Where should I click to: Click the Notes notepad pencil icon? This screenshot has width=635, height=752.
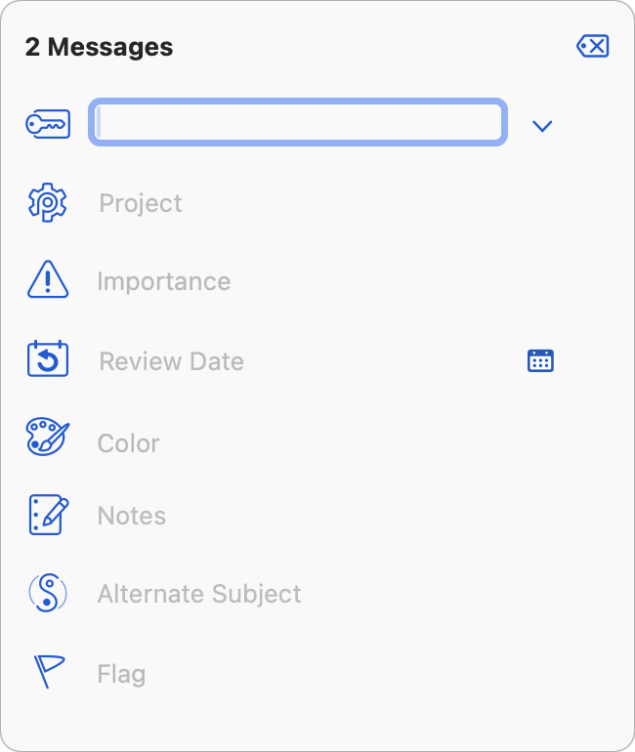(x=48, y=516)
